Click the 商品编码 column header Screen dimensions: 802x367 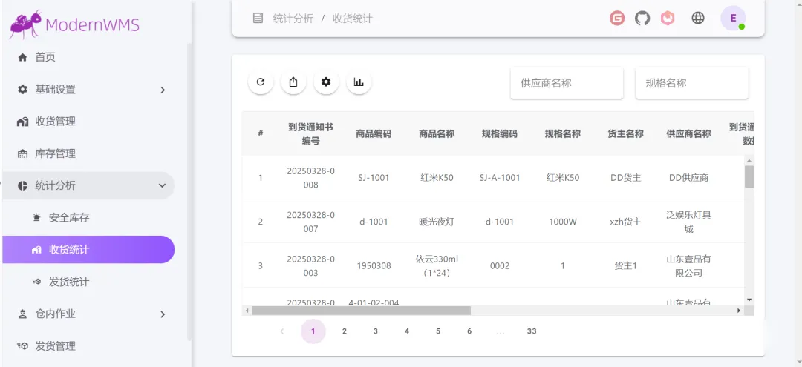pyautogui.click(x=374, y=133)
